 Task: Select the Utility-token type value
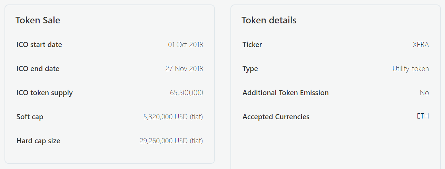click(411, 69)
